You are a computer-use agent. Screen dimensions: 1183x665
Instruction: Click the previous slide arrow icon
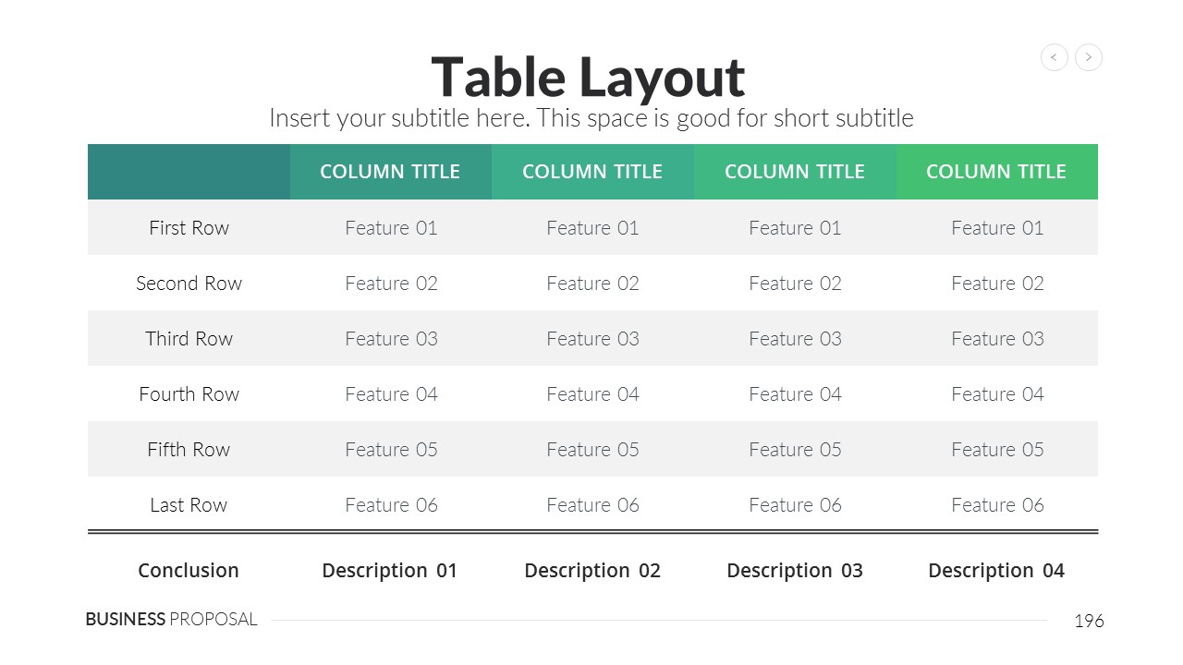[x=1055, y=57]
